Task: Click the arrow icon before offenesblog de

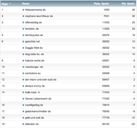Action: [23, 23]
